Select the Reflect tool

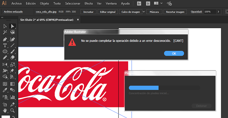click(x=5, y=64)
